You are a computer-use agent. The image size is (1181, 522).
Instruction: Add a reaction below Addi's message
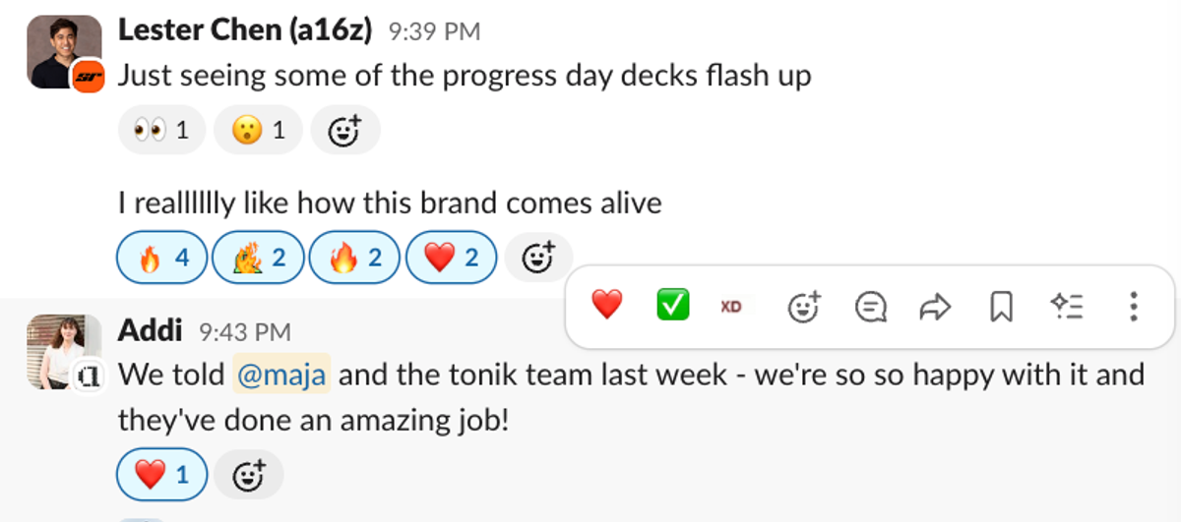(249, 476)
